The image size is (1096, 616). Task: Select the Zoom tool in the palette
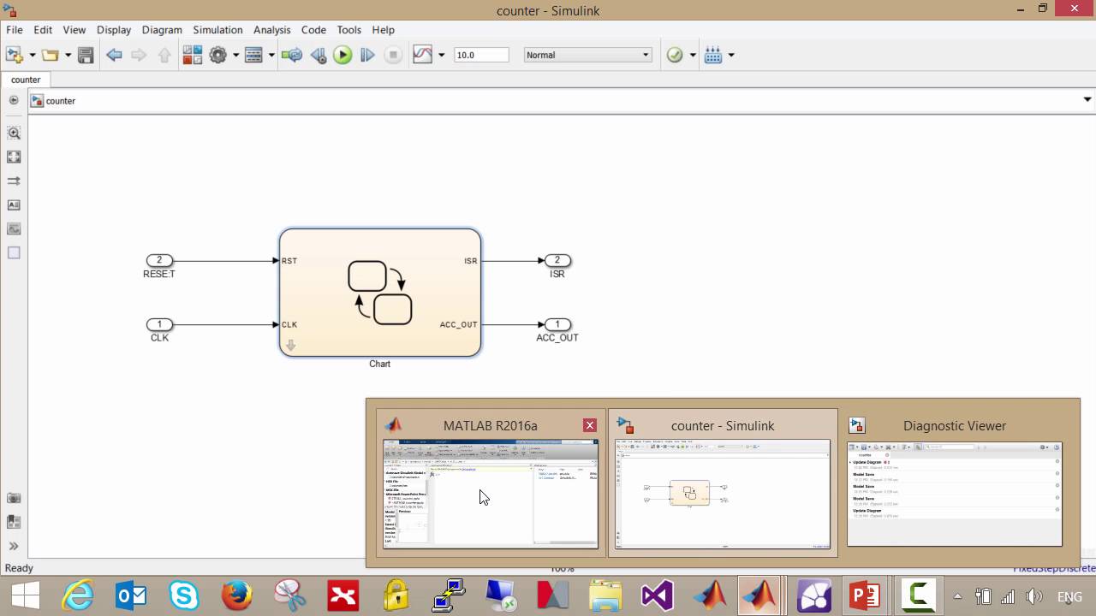[x=14, y=133]
